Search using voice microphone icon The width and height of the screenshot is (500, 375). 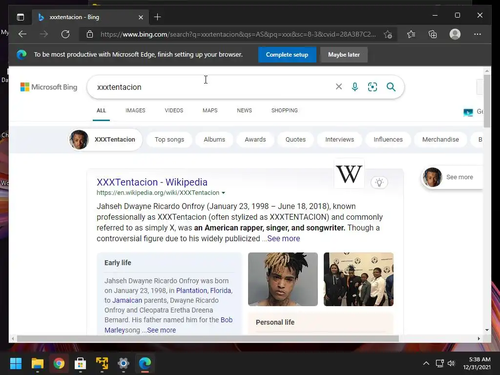[x=355, y=87]
